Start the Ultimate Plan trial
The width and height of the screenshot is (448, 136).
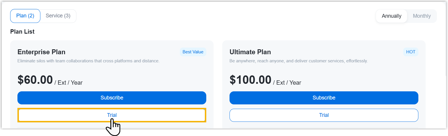click(x=324, y=115)
